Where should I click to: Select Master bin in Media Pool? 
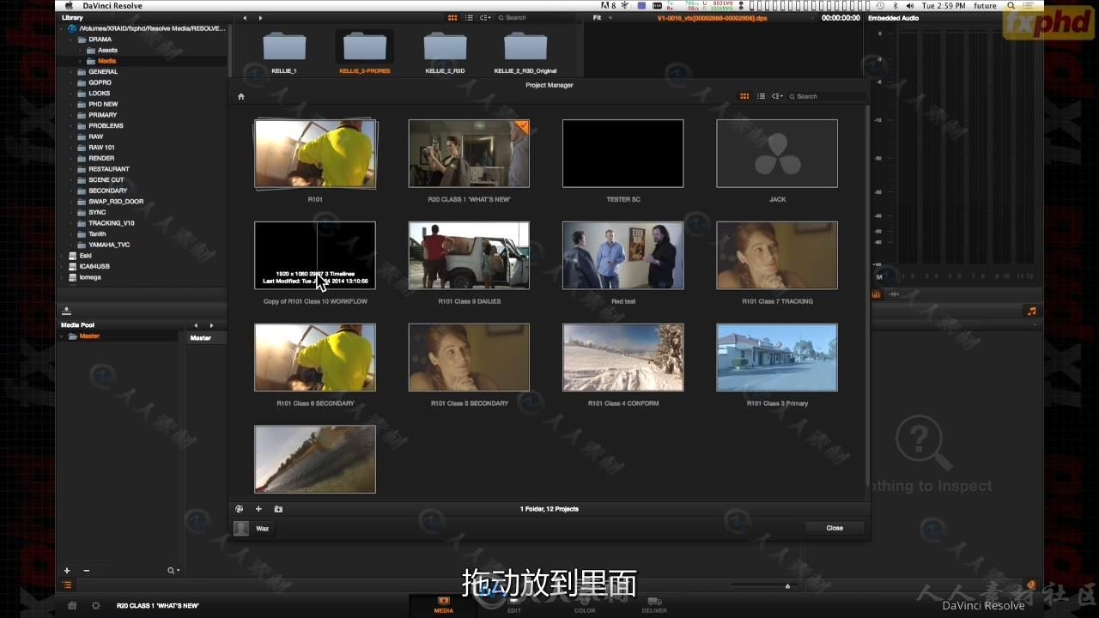(89, 336)
